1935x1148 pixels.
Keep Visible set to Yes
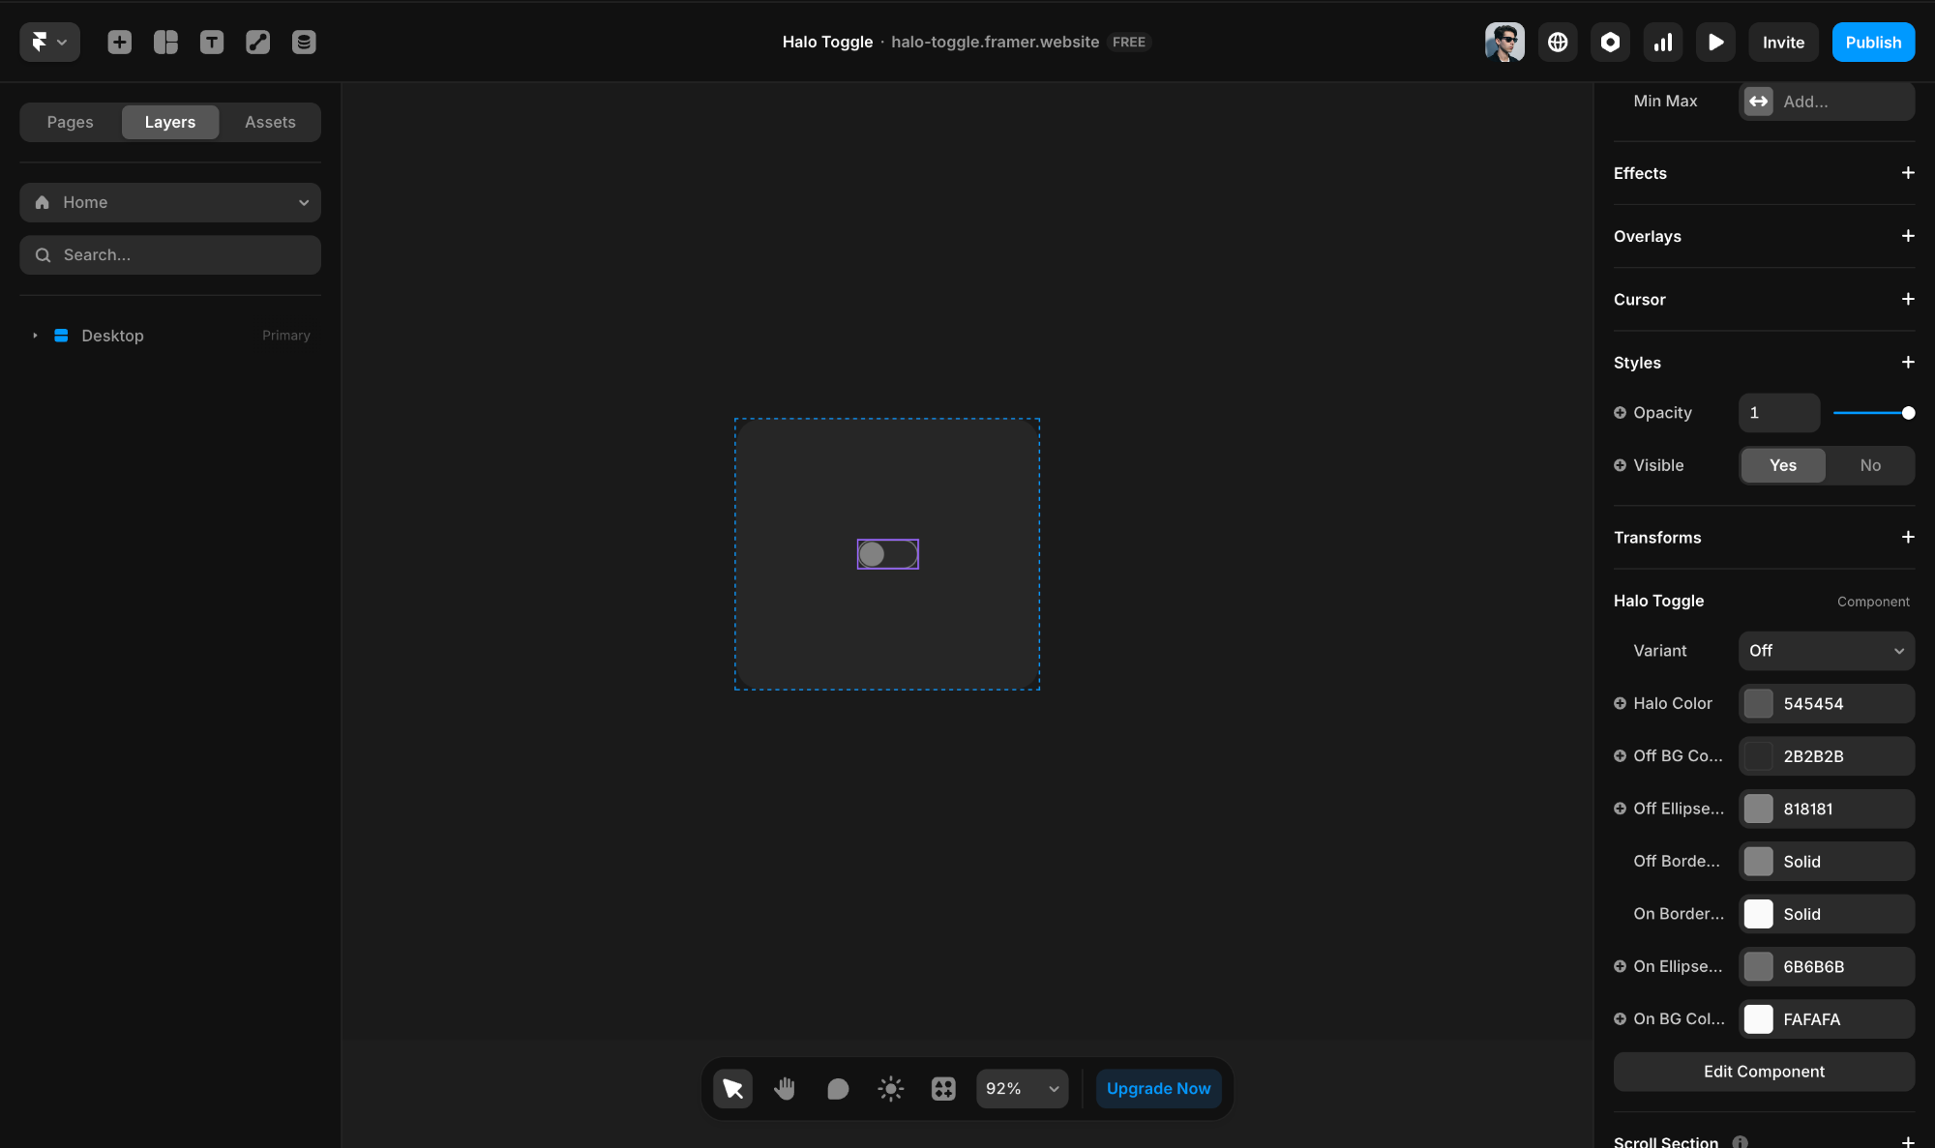pyautogui.click(x=1783, y=465)
